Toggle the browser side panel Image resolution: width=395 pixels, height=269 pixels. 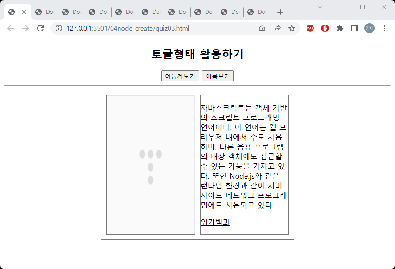coord(355,28)
